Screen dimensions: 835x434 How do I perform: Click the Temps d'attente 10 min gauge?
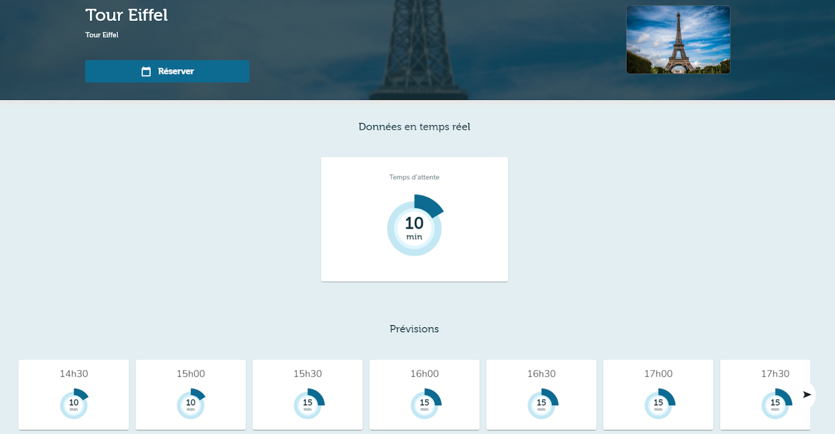tap(415, 225)
